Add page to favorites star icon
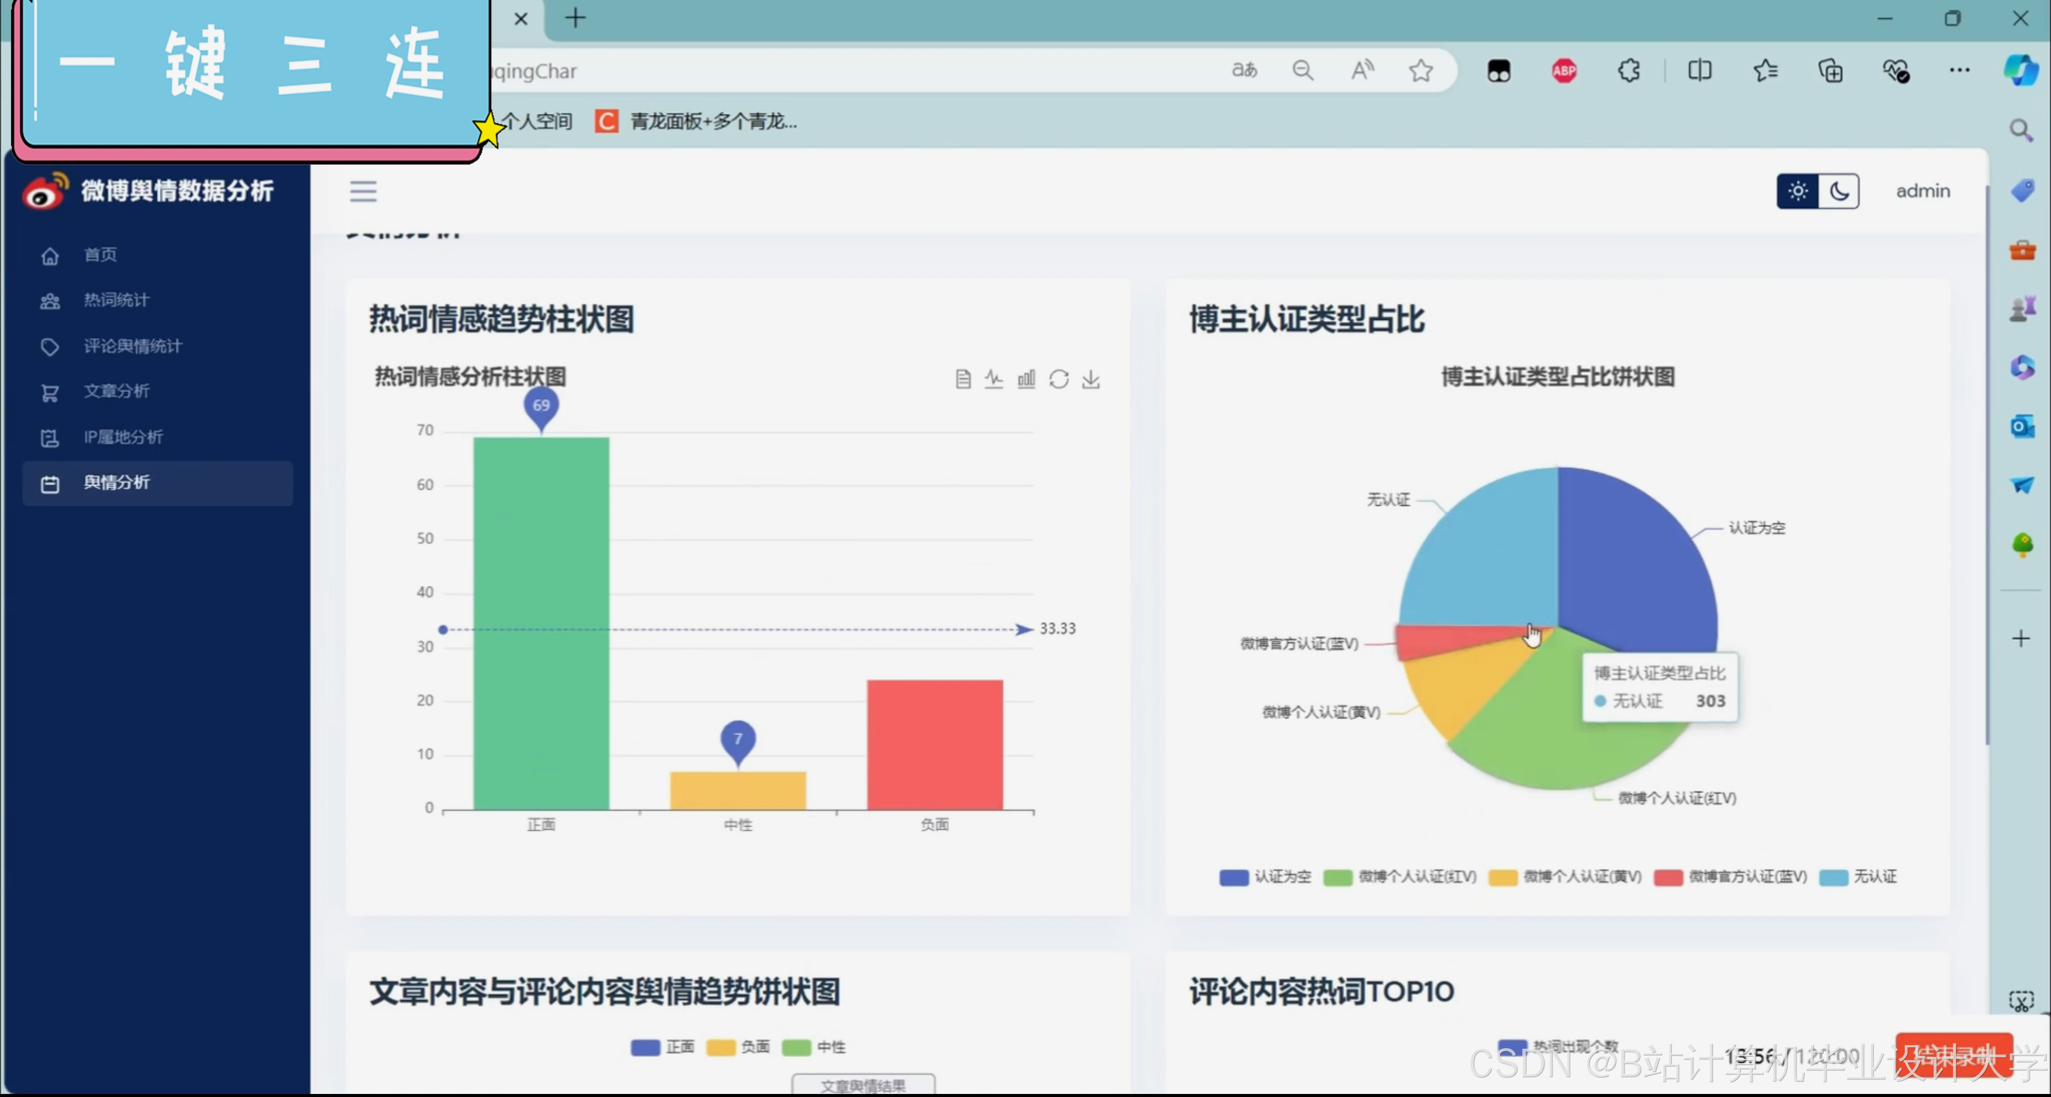The image size is (2051, 1097). pyautogui.click(x=1421, y=70)
